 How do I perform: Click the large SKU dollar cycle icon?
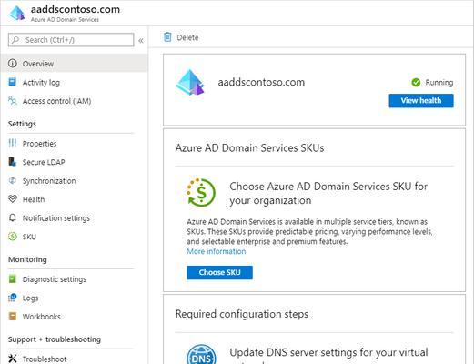(201, 193)
